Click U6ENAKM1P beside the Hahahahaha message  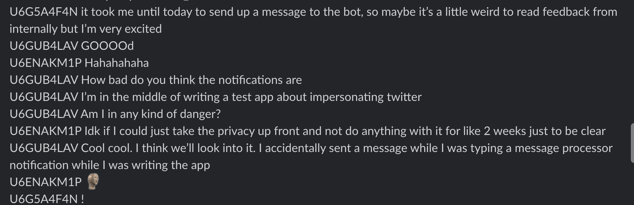46,63
